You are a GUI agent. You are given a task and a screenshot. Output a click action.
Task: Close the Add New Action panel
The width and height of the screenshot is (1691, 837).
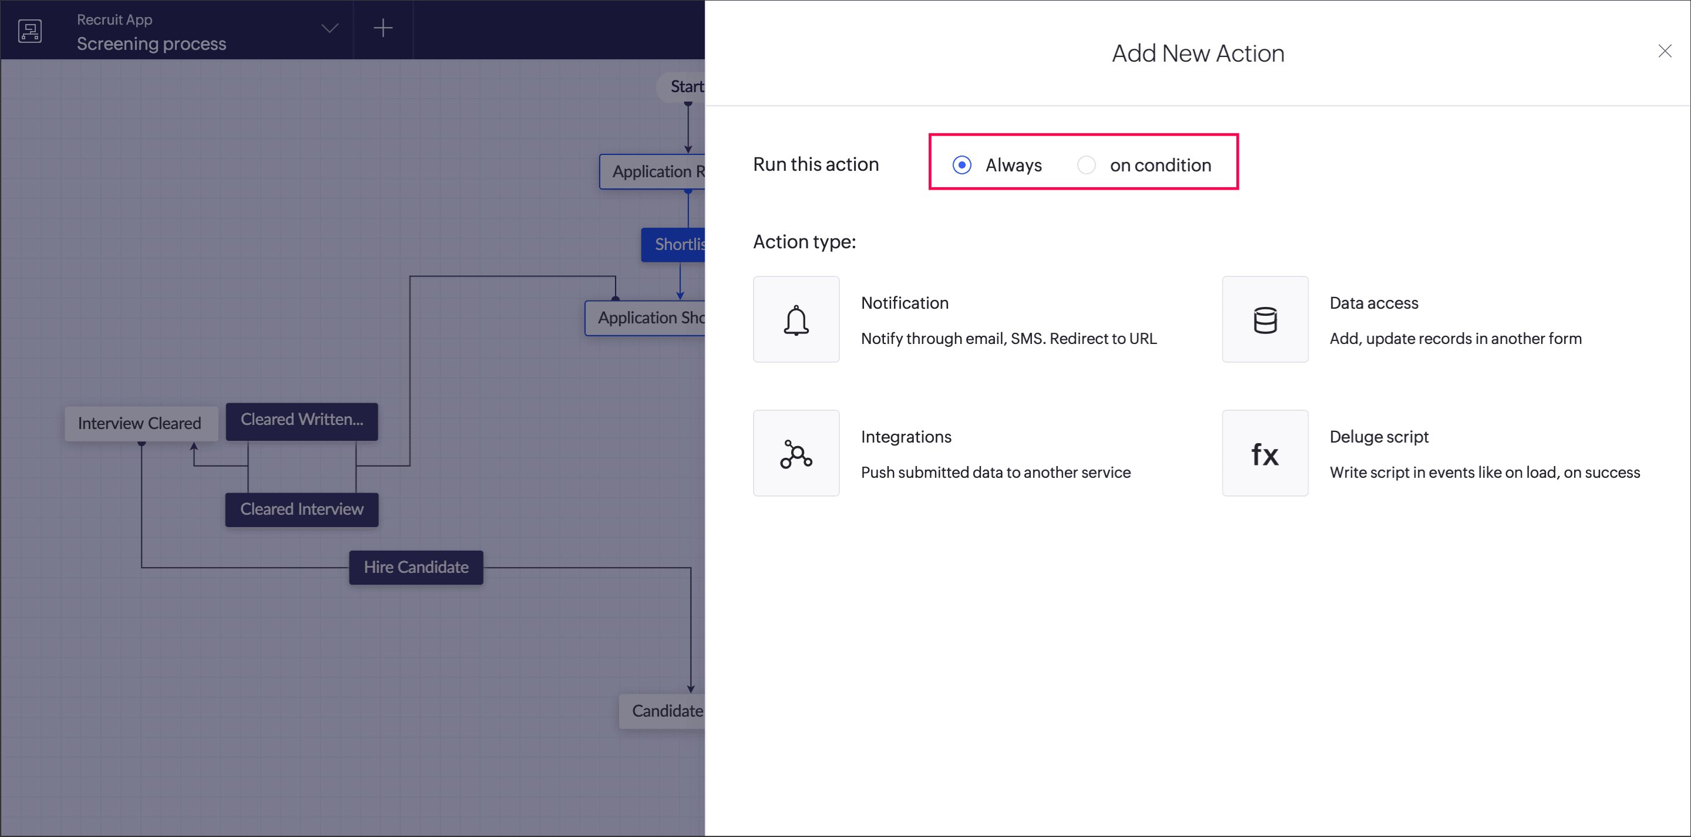[1664, 51]
